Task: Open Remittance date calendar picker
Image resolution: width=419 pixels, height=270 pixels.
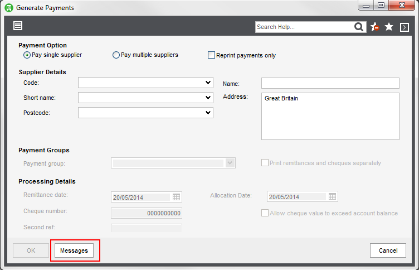Action: click(177, 197)
